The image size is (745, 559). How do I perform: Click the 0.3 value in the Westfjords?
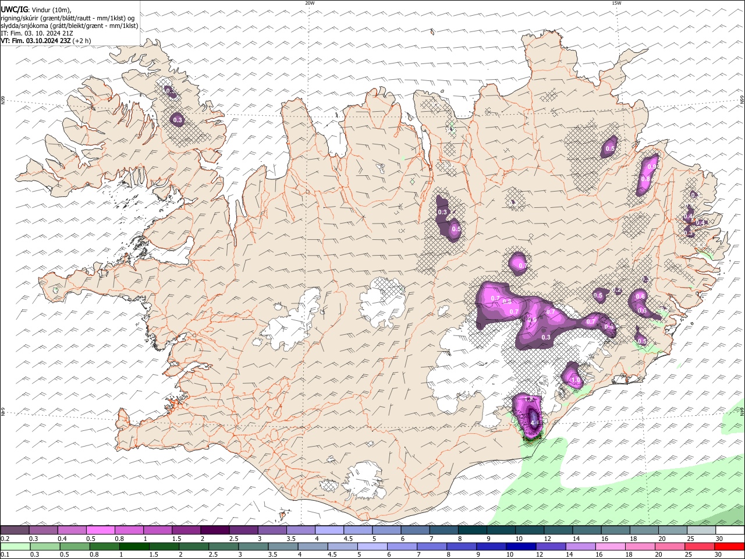(178, 120)
